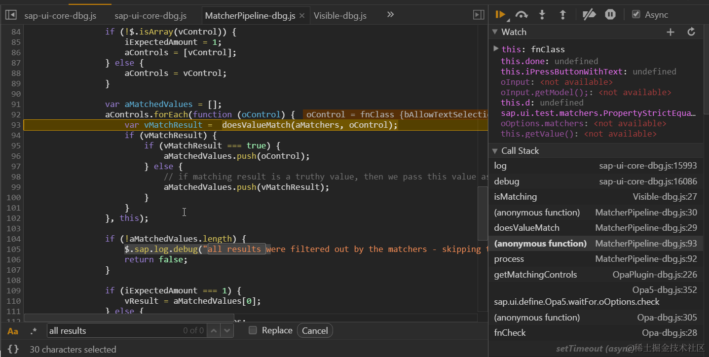
Task: Click the PropertyStrictEquals watch expression
Action: pyautogui.click(x=599, y=113)
